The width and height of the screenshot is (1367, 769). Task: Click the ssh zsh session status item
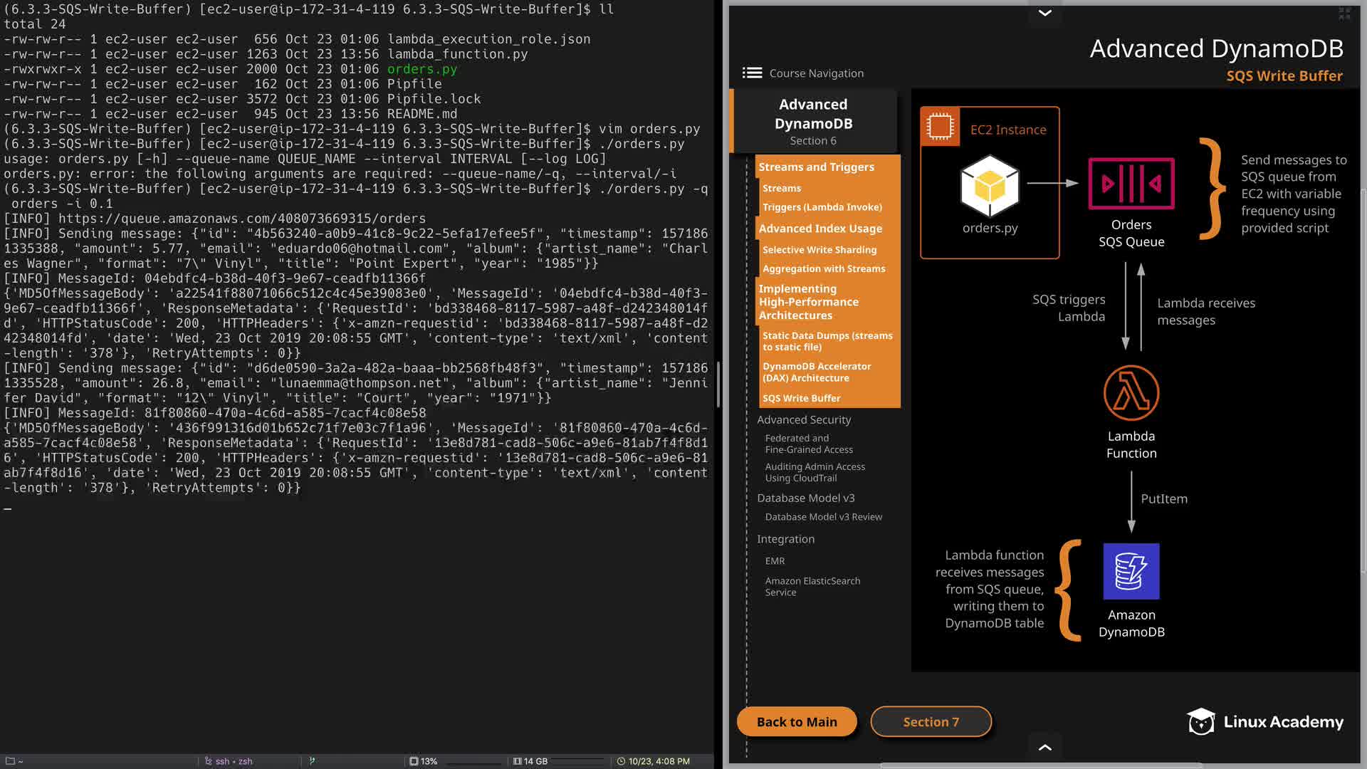[228, 761]
